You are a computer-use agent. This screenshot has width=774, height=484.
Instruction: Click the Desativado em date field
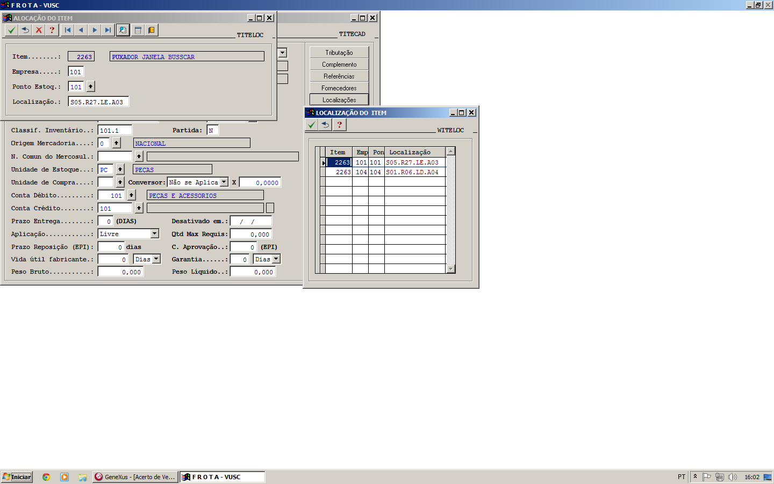click(x=251, y=221)
